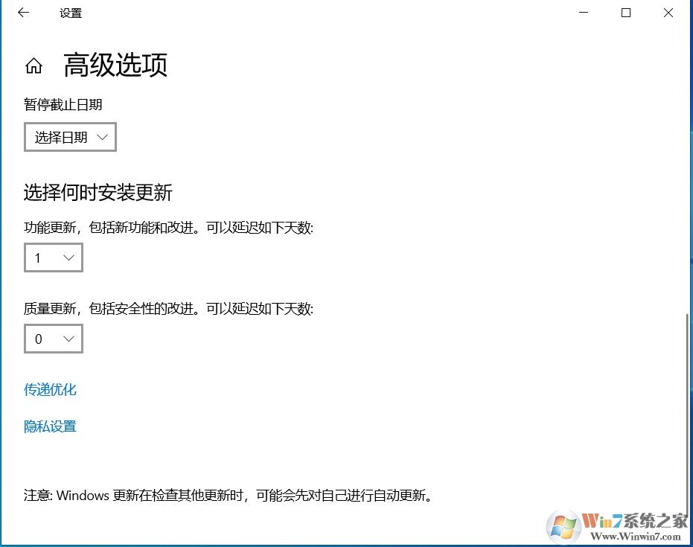Open the 传递优化 link
Image resolution: width=693 pixels, height=547 pixels.
point(49,389)
